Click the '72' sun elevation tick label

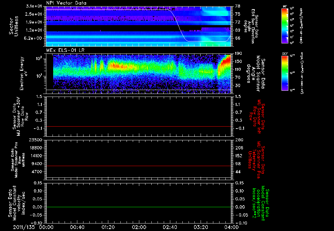coord(237,22)
